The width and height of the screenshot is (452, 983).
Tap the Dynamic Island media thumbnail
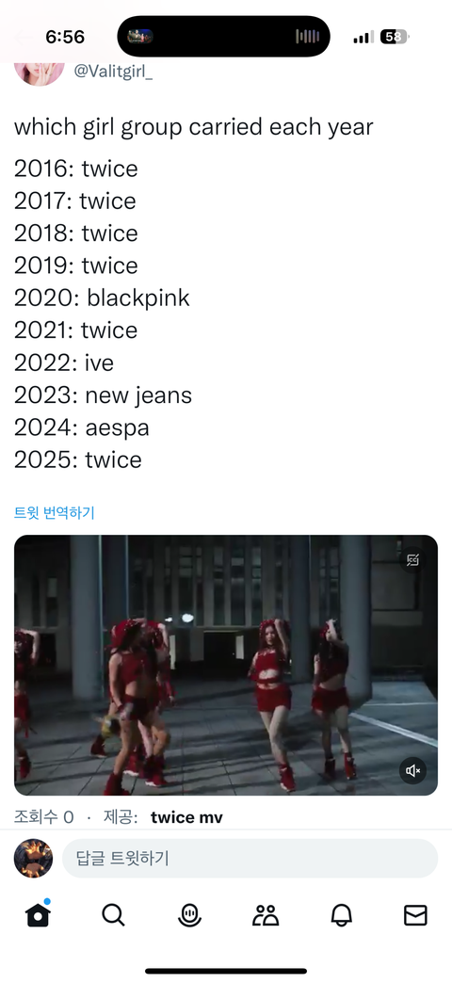coord(139,37)
